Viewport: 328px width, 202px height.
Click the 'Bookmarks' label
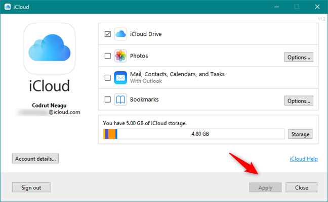click(144, 99)
